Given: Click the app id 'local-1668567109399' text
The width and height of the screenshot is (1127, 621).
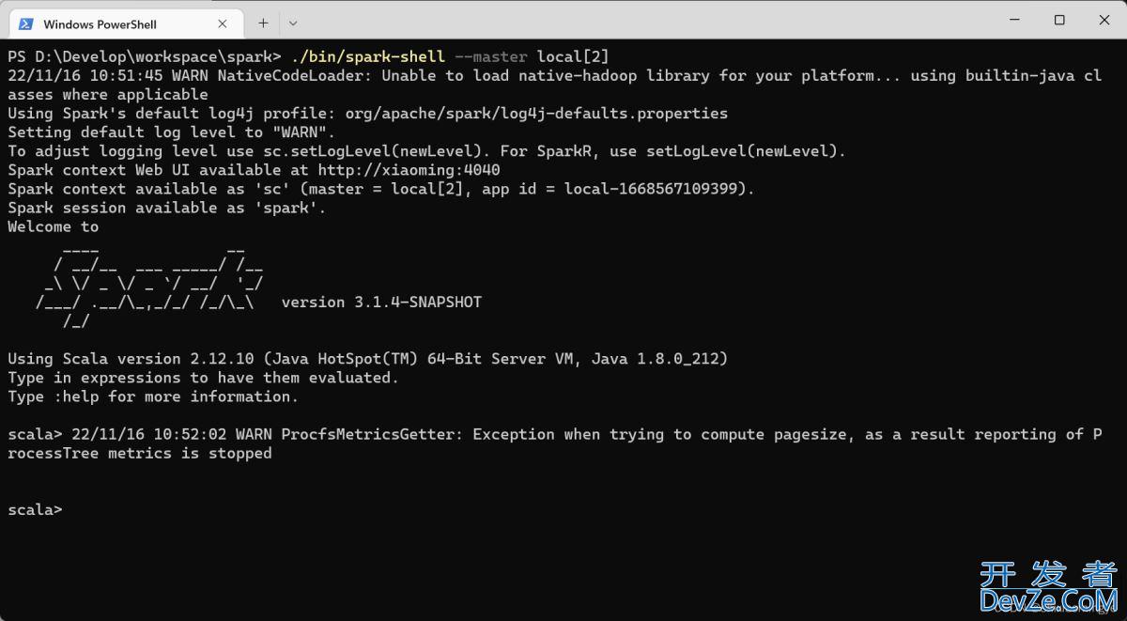Looking at the screenshot, I should tap(651, 189).
